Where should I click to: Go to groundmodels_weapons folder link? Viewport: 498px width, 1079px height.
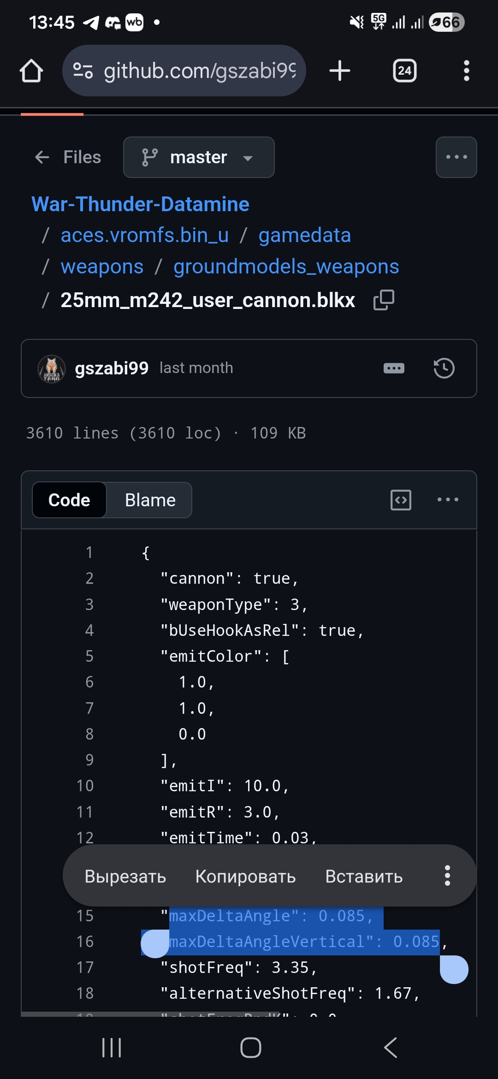coord(286,267)
